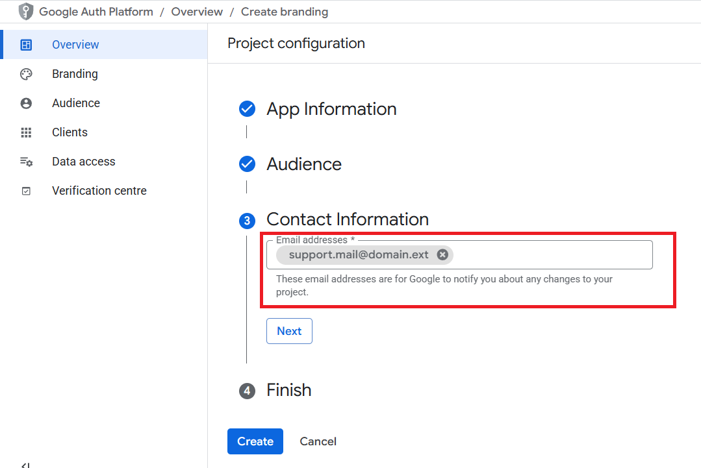The image size is (701, 468).
Task: Expand the App Information step
Action: coord(331,110)
